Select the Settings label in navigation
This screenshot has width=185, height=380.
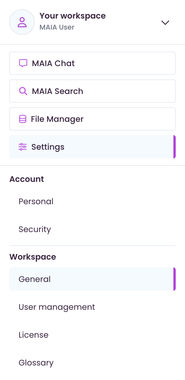tap(48, 147)
